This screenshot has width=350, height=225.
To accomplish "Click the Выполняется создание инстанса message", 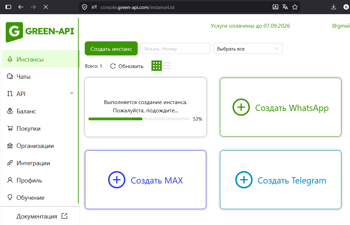I will (x=146, y=102).
